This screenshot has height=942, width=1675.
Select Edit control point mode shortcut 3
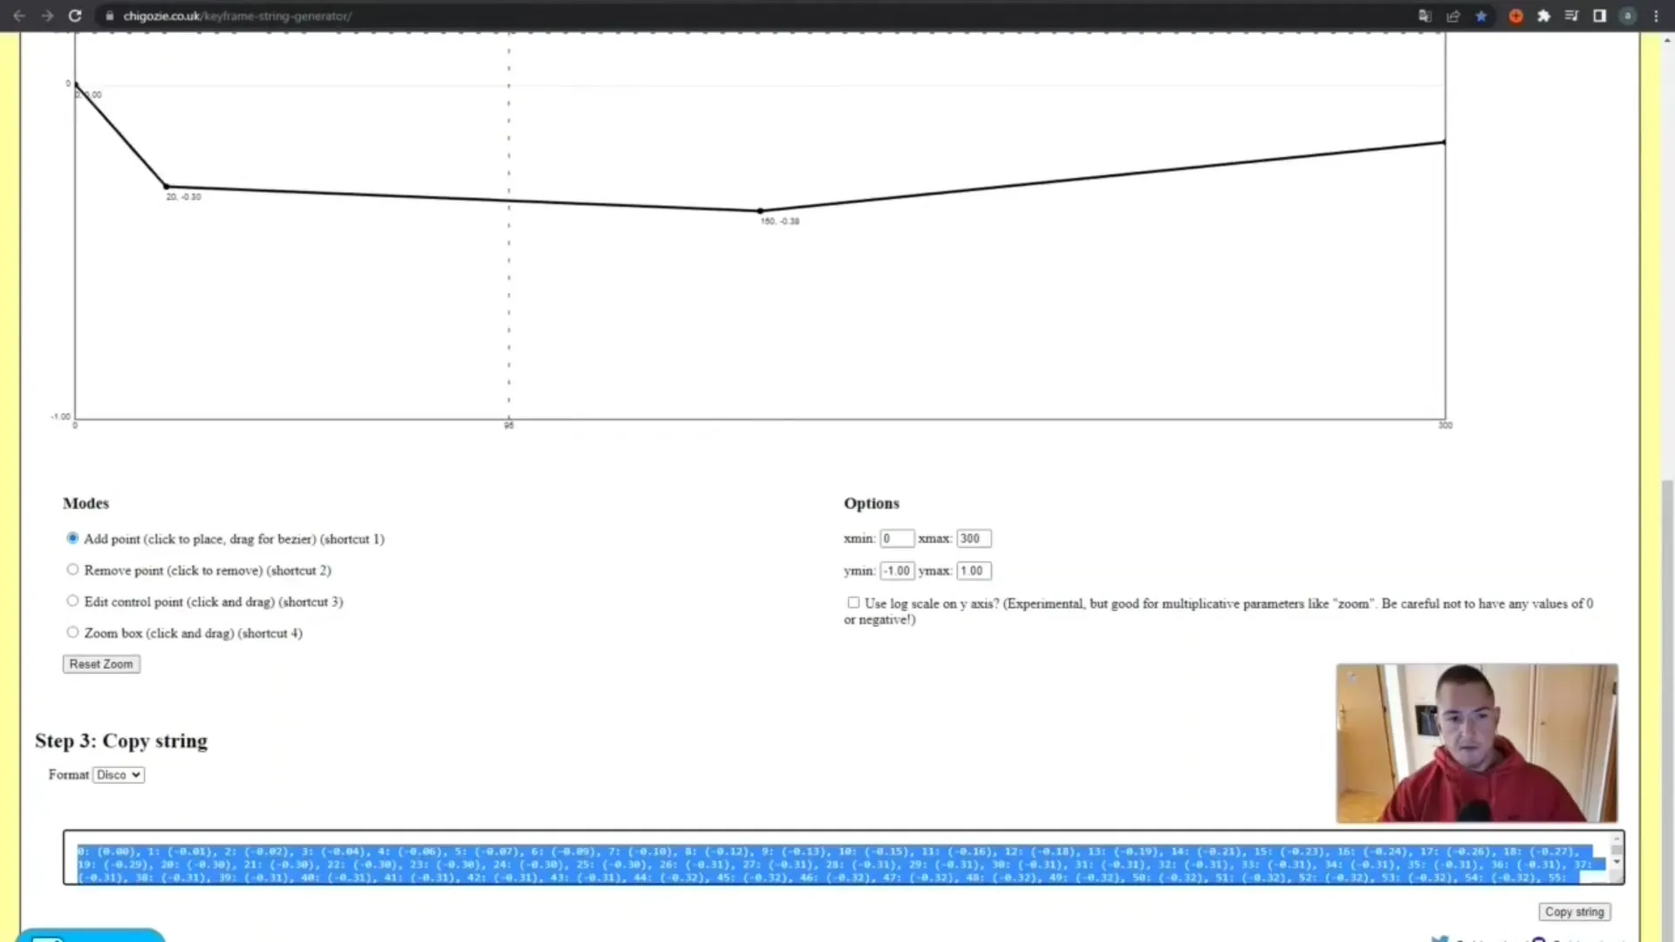pyautogui.click(x=72, y=600)
